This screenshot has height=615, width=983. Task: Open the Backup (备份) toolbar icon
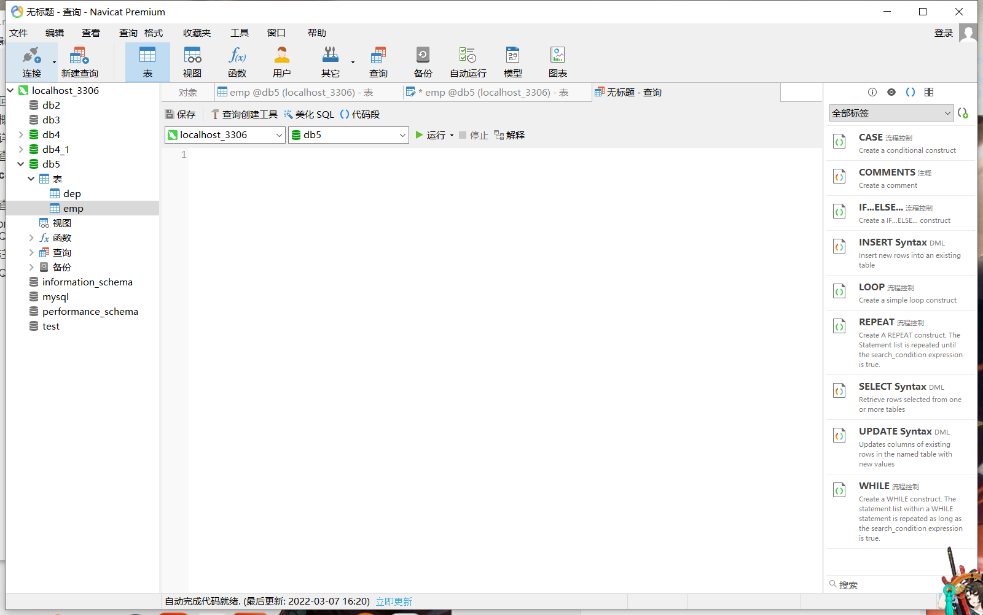(423, 62)
